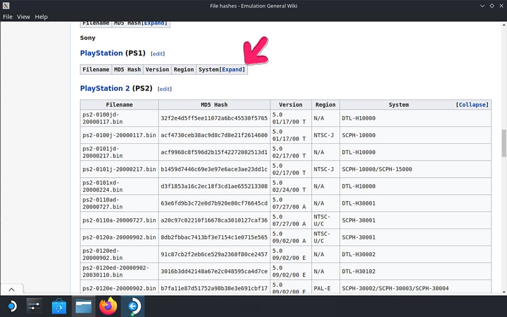
Task: Click the MD5 hash for ps2-0100jd-20000117.bin
Action: [x=214, y=118]
